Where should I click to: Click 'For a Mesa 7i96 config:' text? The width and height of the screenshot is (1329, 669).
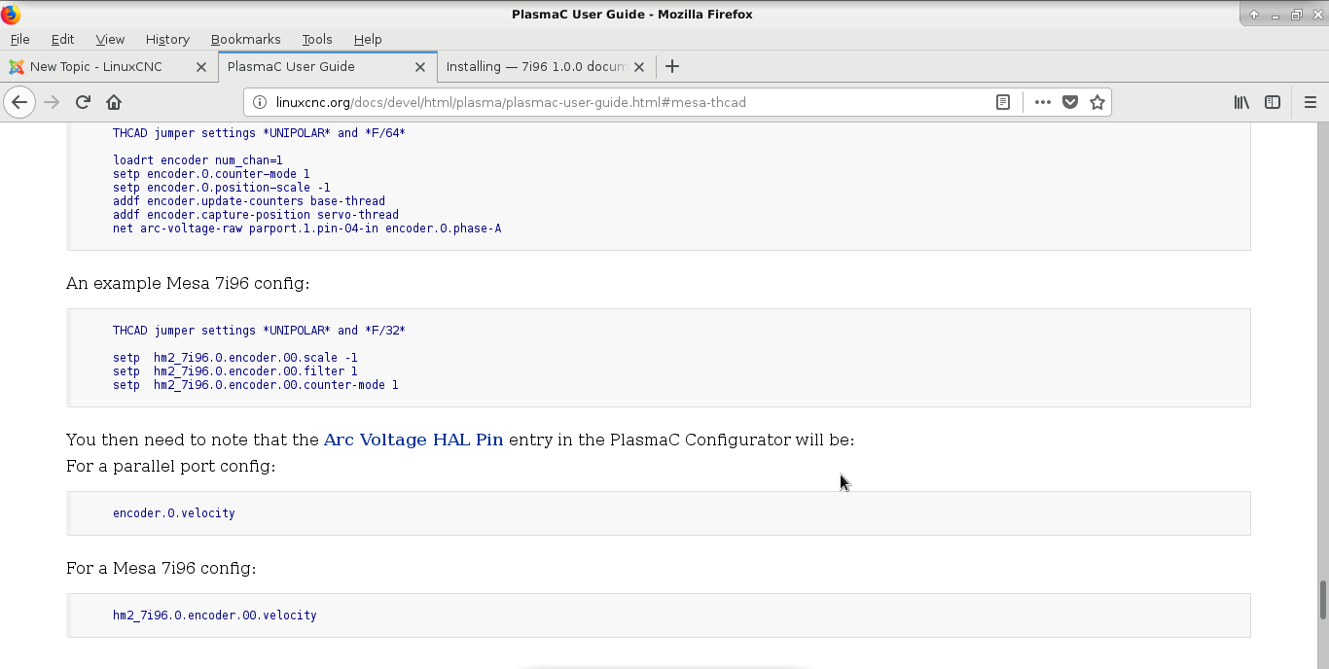[x=162, y=569]
